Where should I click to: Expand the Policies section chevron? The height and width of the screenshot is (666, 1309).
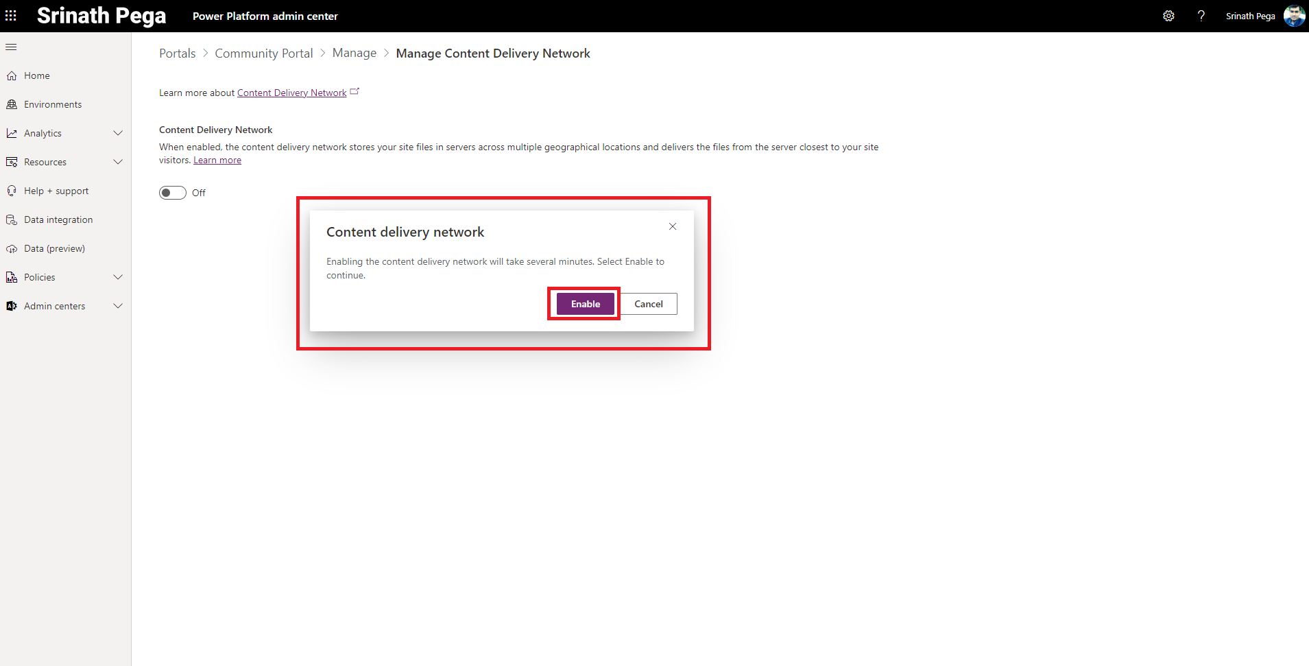coord(118,278)
